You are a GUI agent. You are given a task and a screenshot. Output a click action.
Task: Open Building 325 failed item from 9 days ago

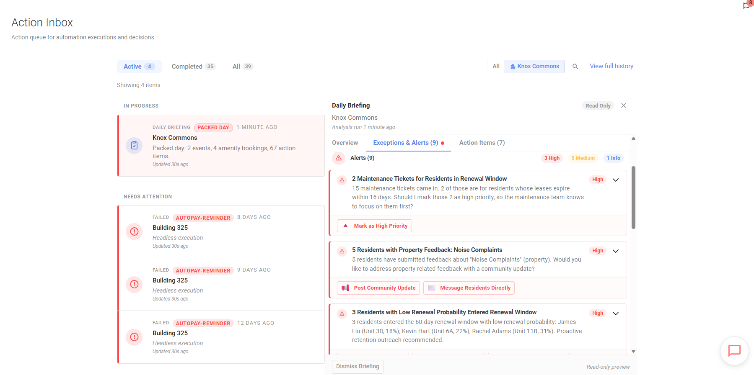221,284
